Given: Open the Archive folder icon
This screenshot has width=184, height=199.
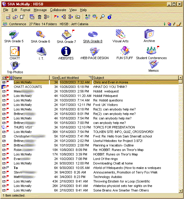Looking at the screenshot, I should click(x=149, y=34).
